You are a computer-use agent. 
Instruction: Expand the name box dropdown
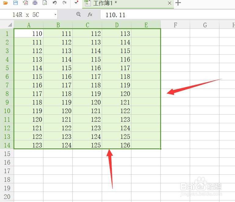pos(55,15)
